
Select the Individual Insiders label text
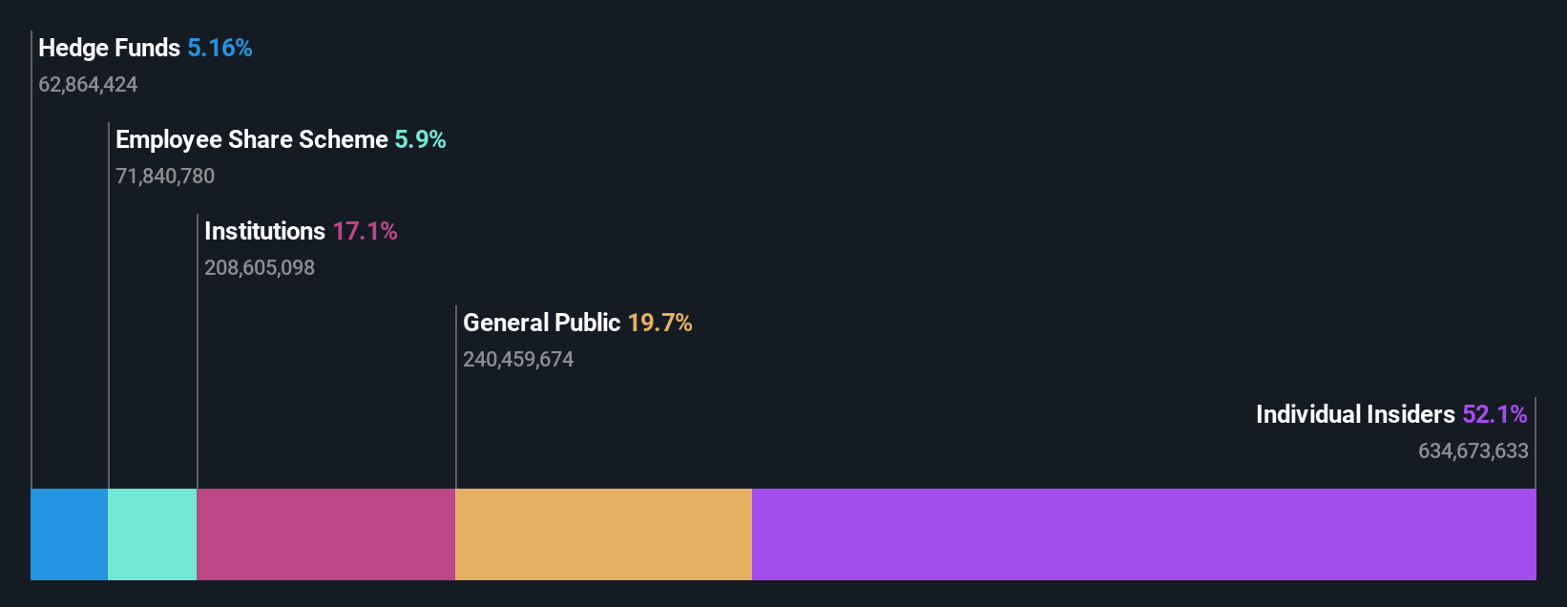(x=1355, y=414)
